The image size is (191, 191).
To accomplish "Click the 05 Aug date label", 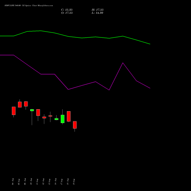I will [19, 181].
